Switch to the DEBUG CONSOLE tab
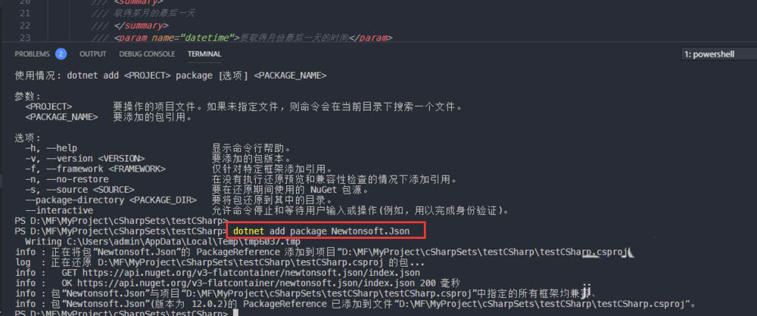757x316 pixels. [147, 54]
